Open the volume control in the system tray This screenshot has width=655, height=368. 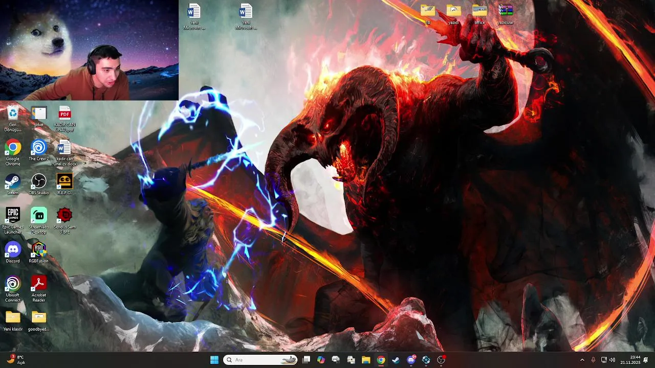[613, 360]
